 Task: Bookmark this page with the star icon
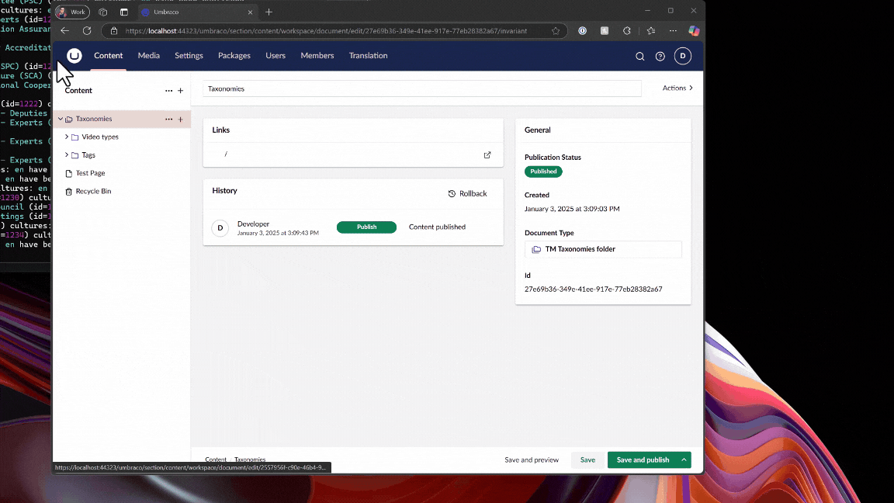[x=556, y=31]
